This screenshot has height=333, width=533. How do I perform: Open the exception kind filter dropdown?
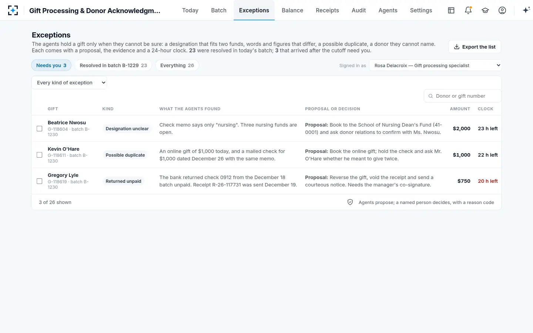[x=69, y=83]
